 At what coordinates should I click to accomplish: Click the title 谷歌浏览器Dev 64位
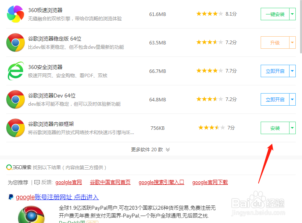52,96
